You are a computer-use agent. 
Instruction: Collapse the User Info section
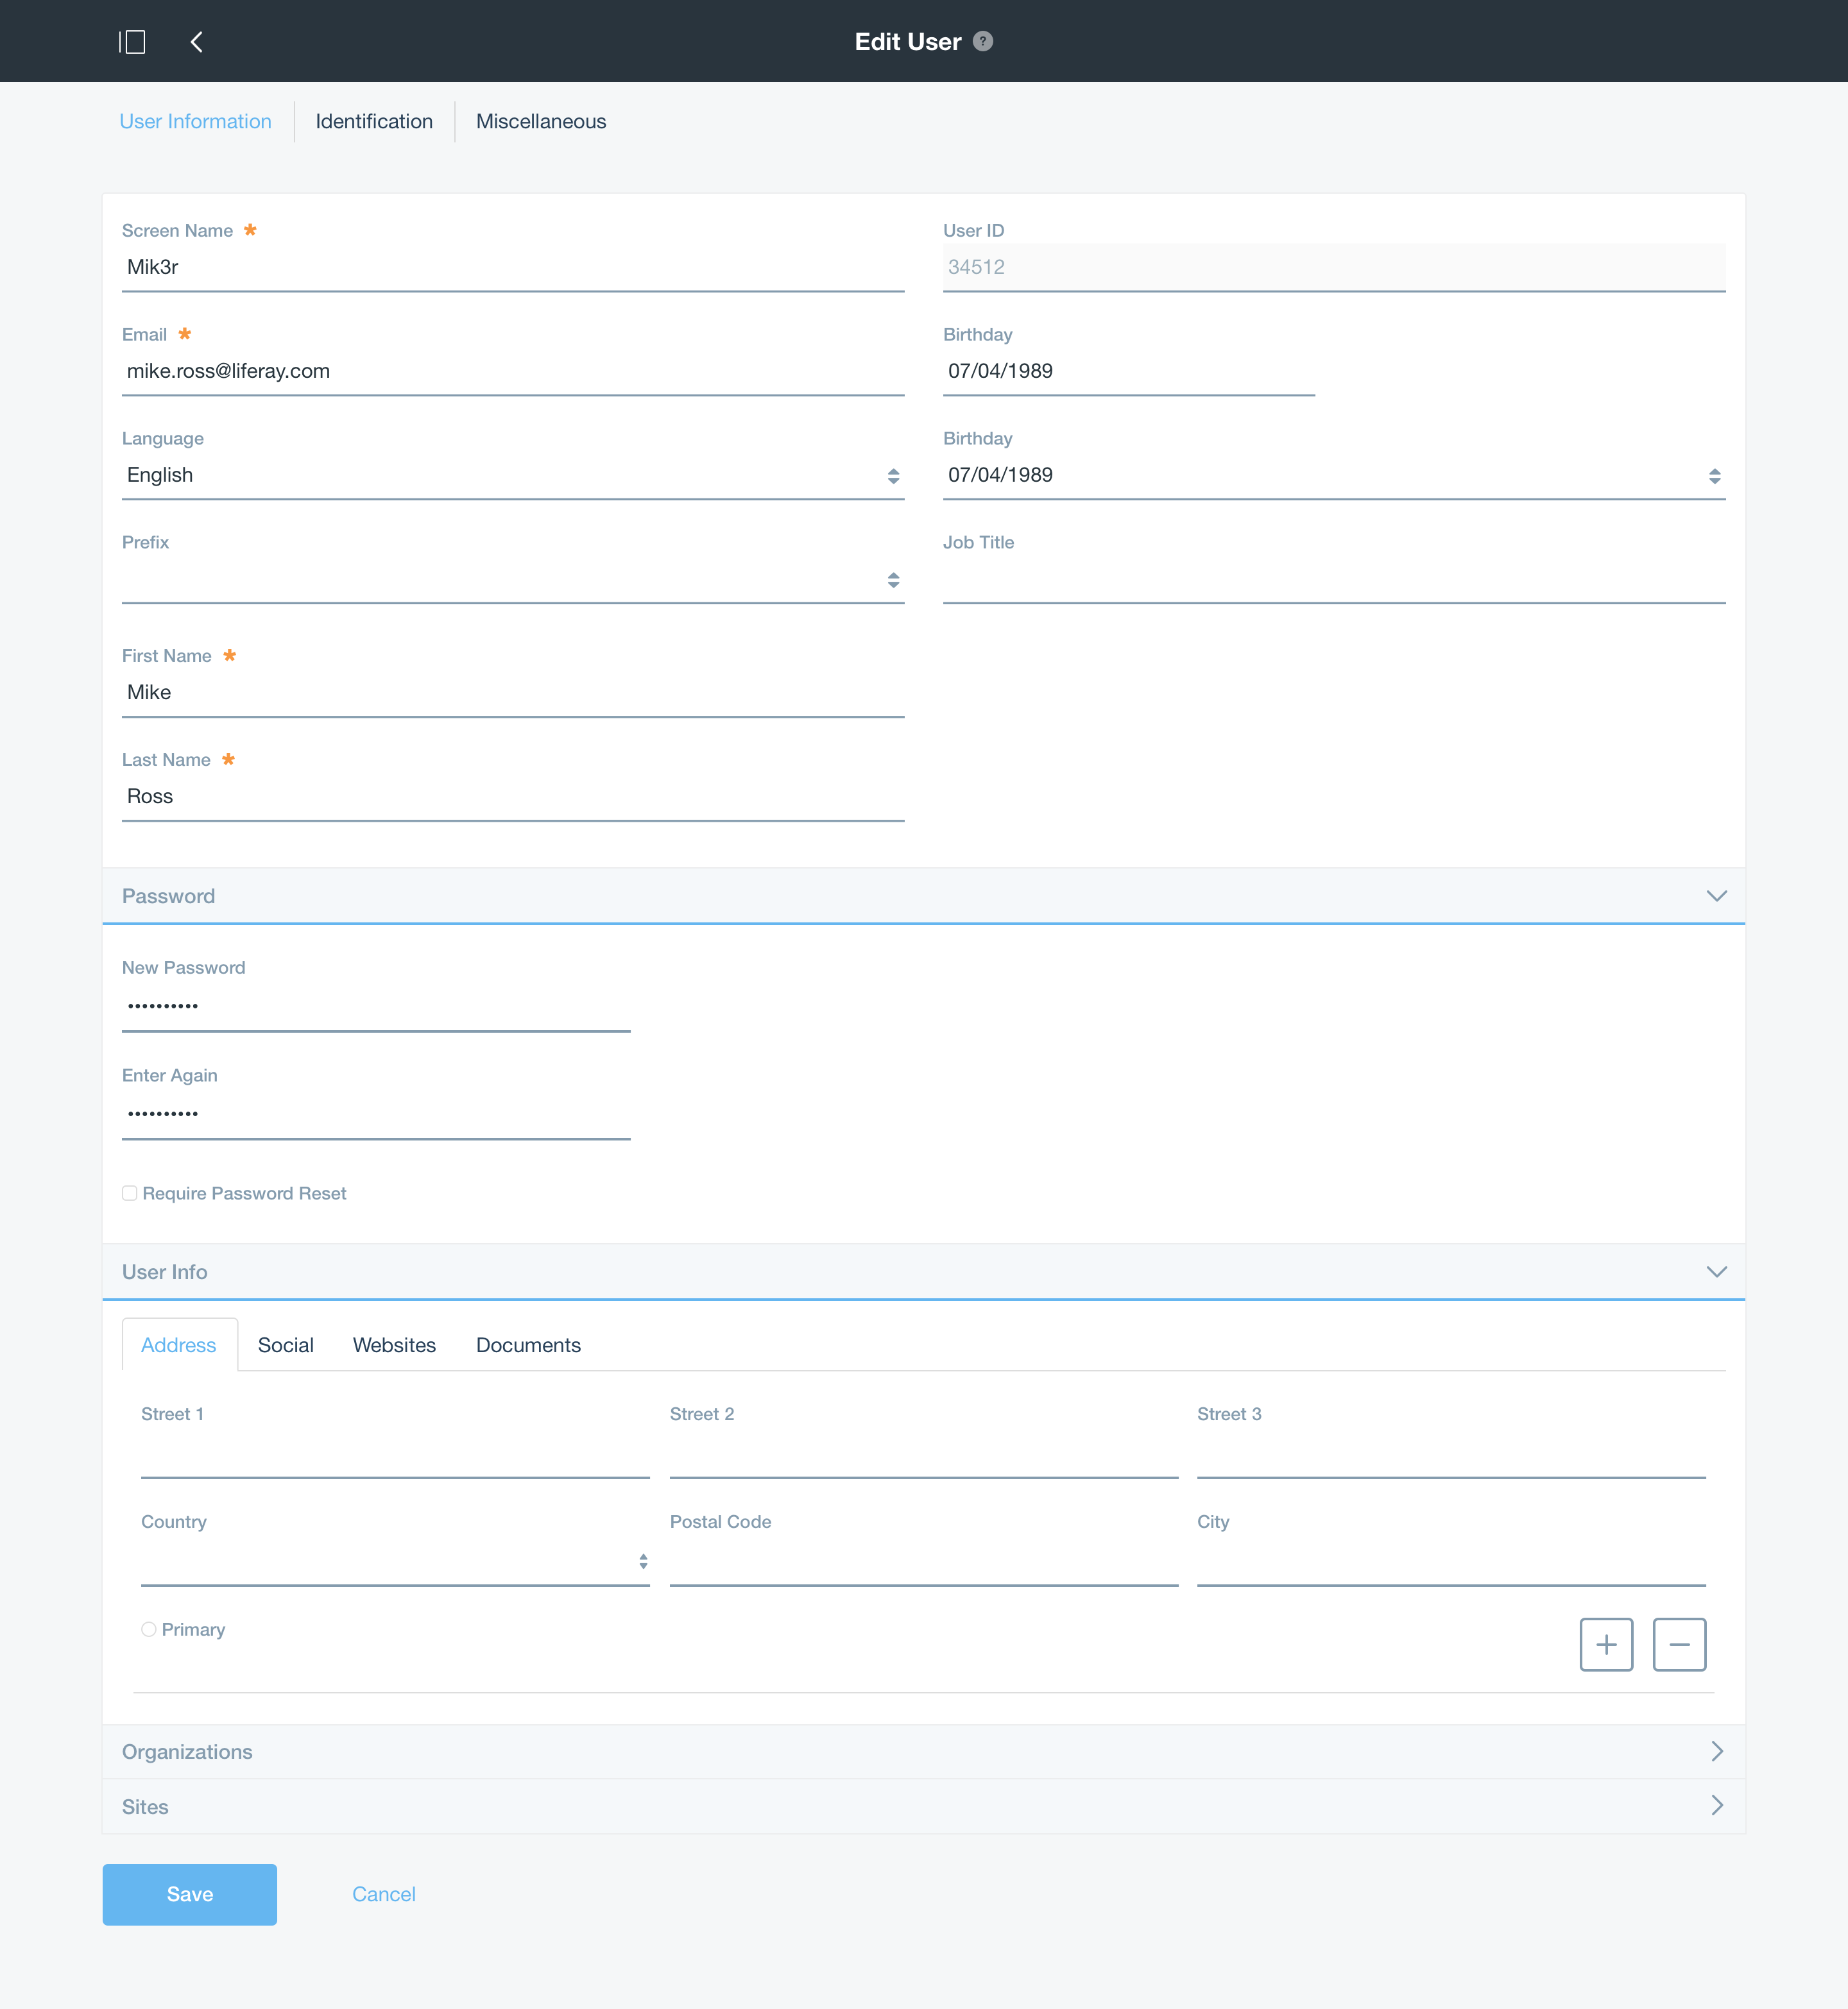tap(1717, 1271)
